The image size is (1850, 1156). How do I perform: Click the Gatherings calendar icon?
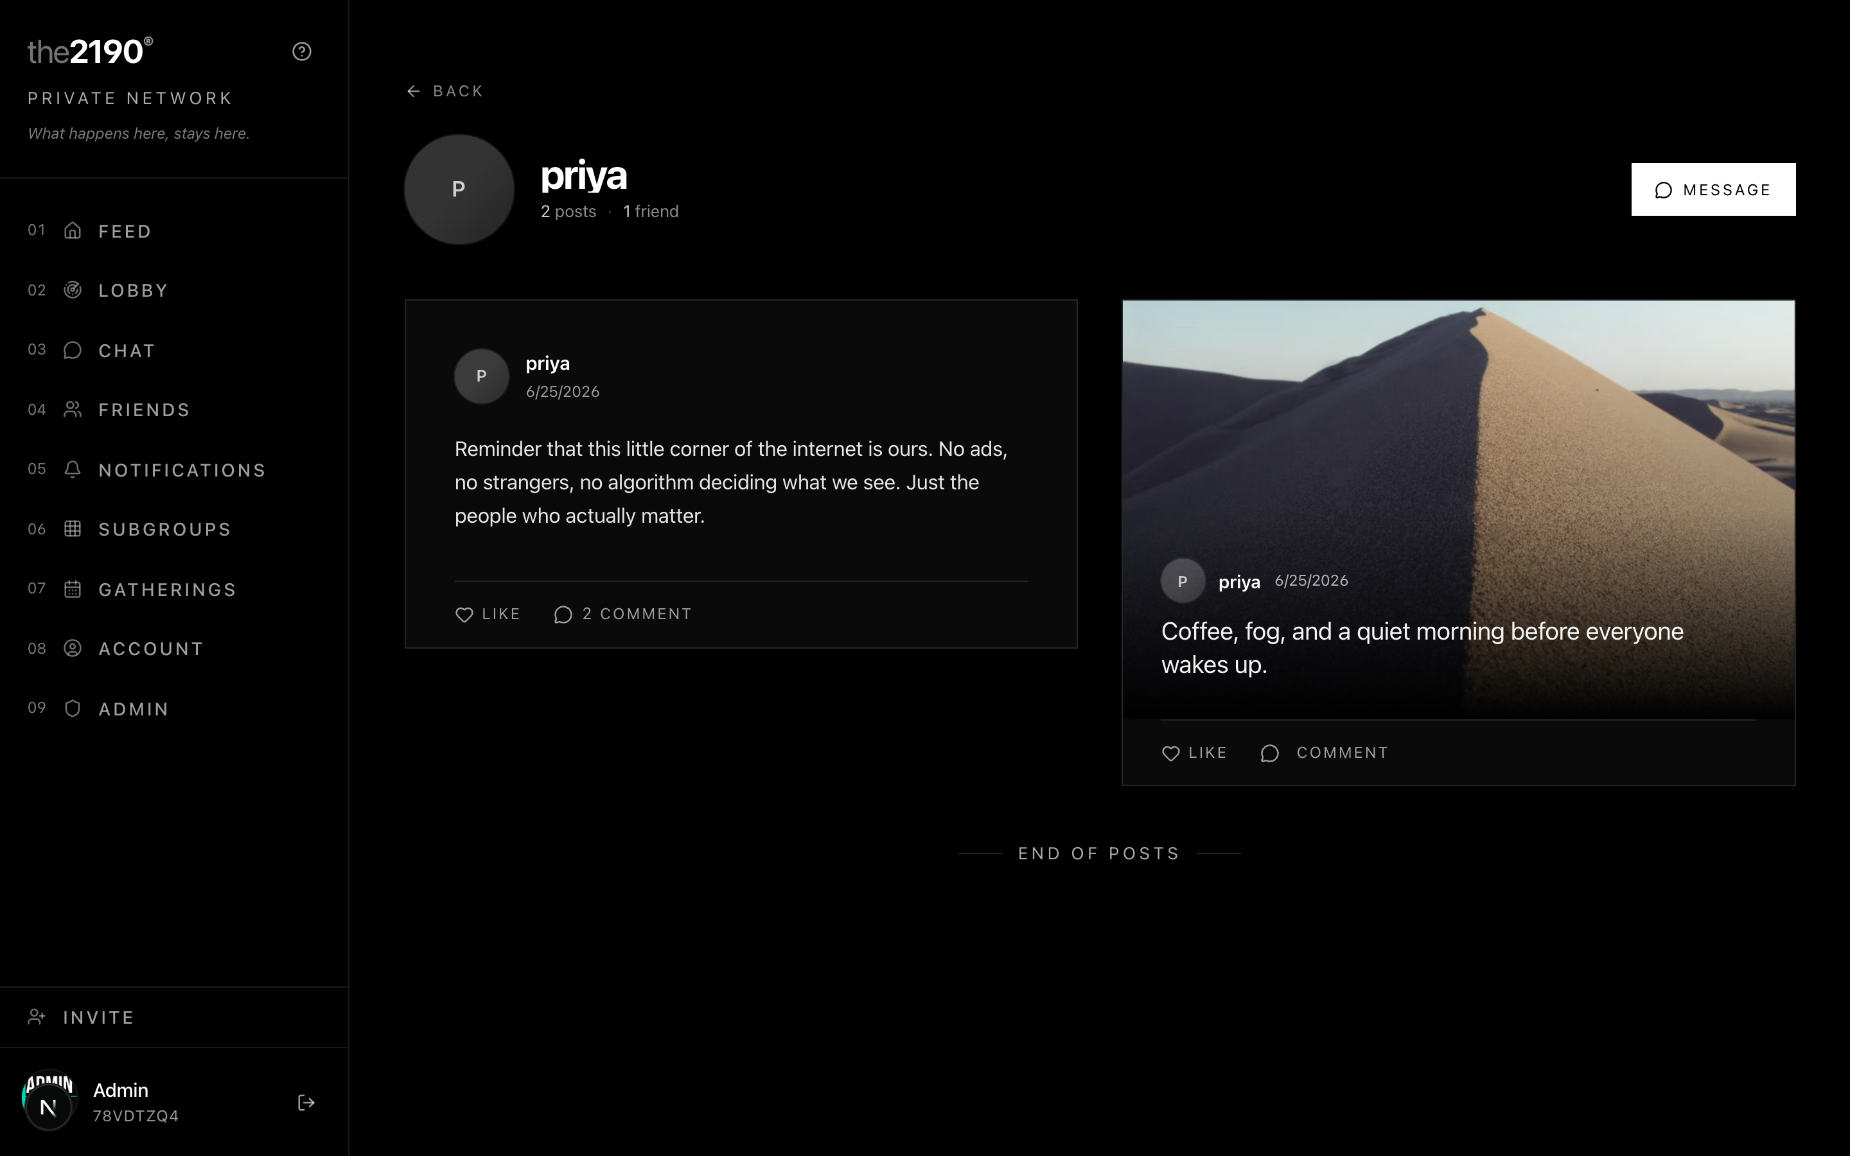click(x=73, y=590)
